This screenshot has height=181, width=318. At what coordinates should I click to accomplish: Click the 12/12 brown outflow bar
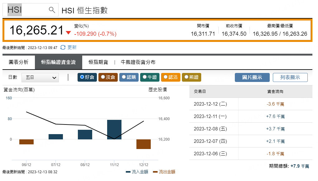pos(144,144)
